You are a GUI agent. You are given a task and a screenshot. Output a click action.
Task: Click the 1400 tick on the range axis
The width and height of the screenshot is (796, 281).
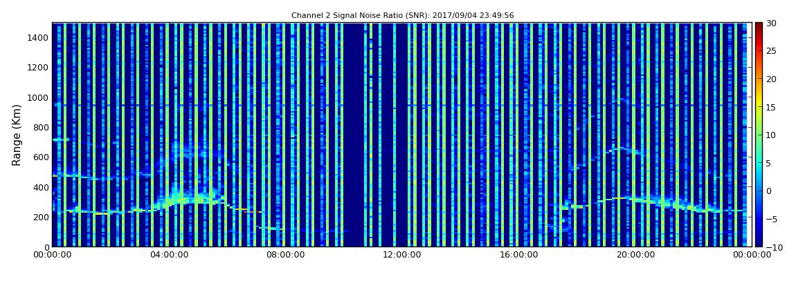point(37,37)
